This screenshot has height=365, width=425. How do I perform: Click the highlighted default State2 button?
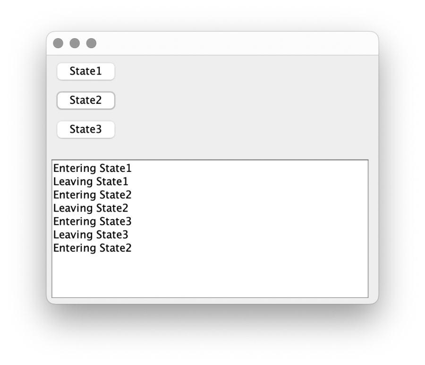[85, 100]
